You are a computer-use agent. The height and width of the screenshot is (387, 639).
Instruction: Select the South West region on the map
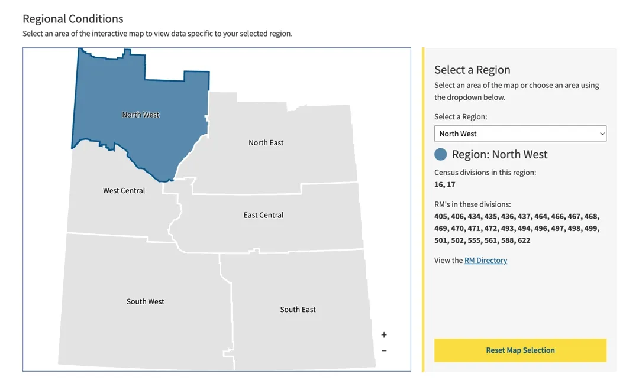145,301
